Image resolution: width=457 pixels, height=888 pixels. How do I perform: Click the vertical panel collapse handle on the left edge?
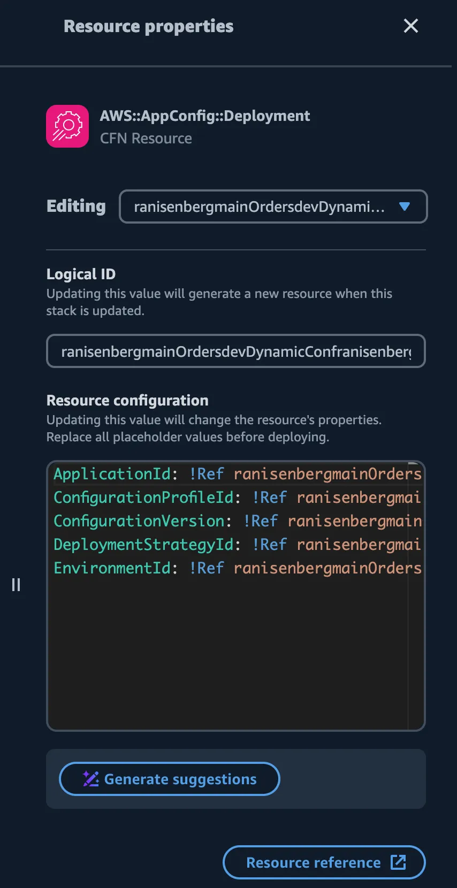tap(16, 585)
